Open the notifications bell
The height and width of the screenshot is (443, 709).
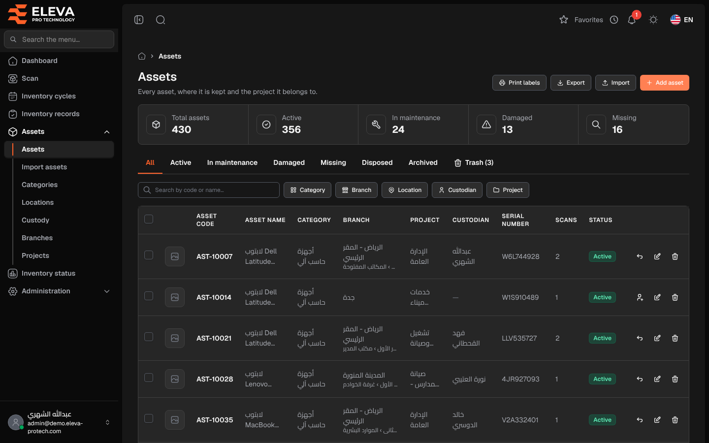[632, 20]
